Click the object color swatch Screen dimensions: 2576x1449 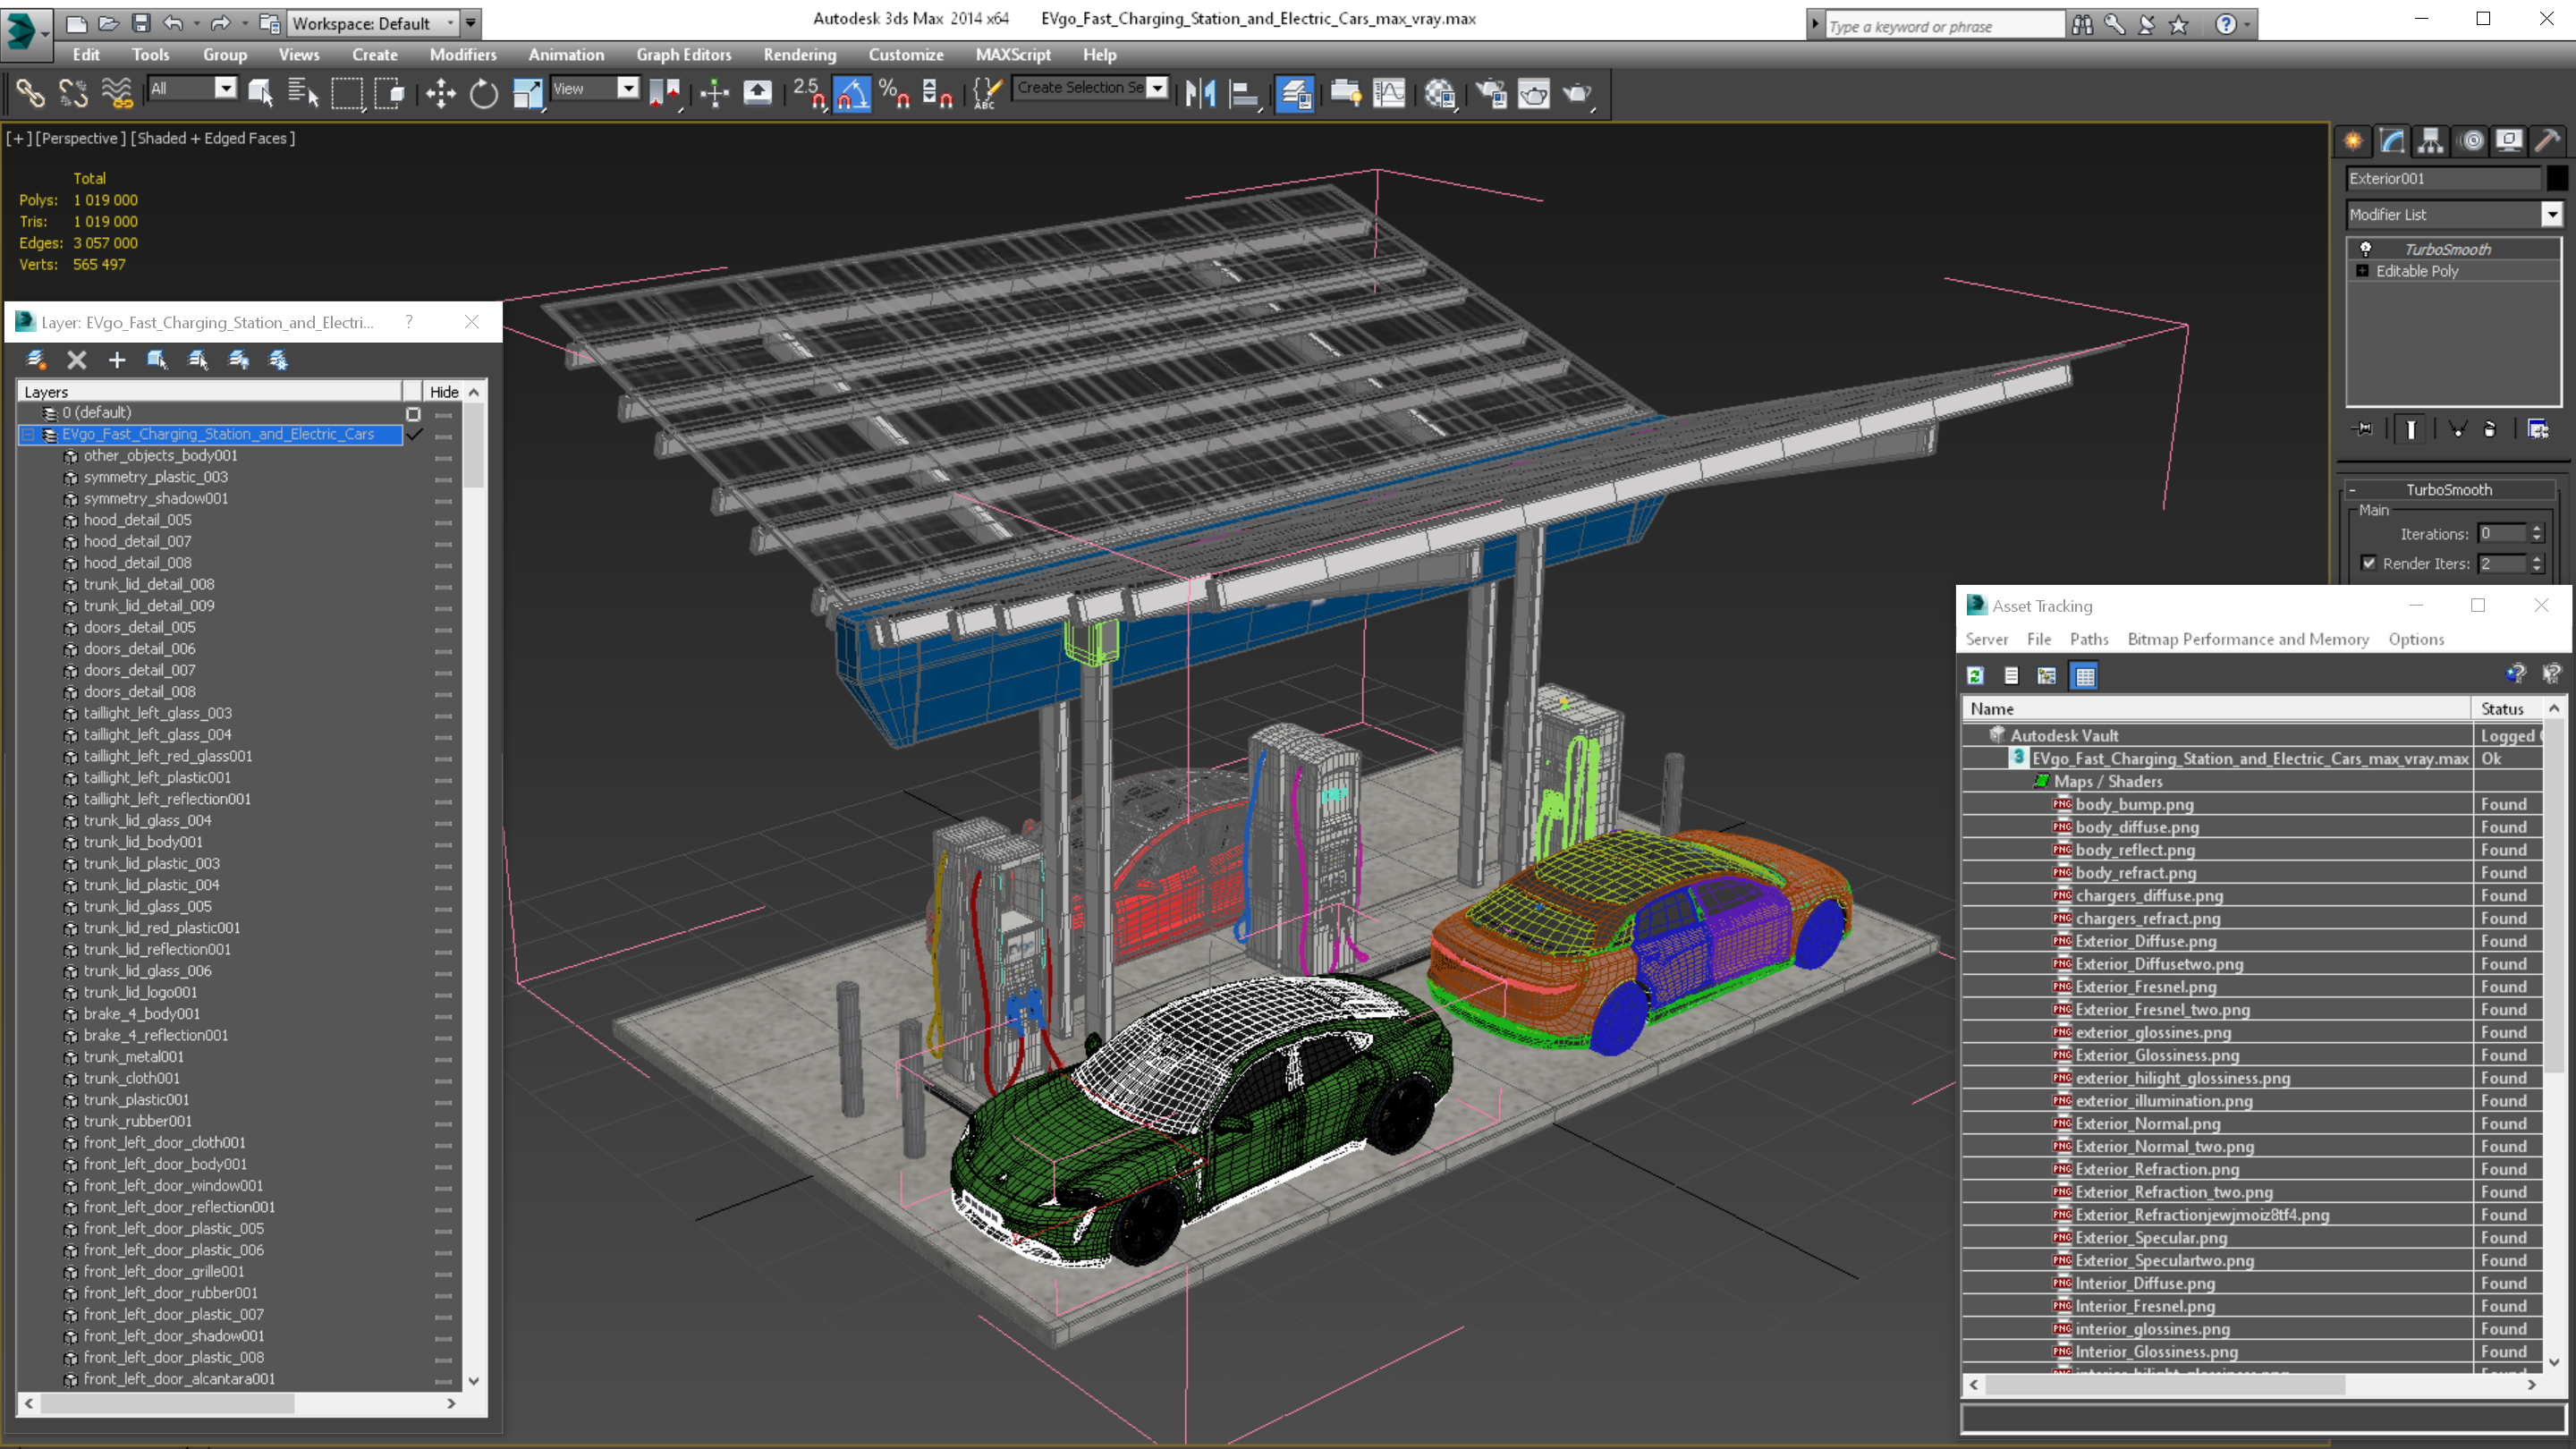pyautogui.click(x=2556, y=178)
